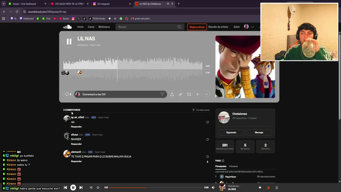Open the X bookmark icon
Viewport: 341px width, 192px height.
[x=79, y=19]
